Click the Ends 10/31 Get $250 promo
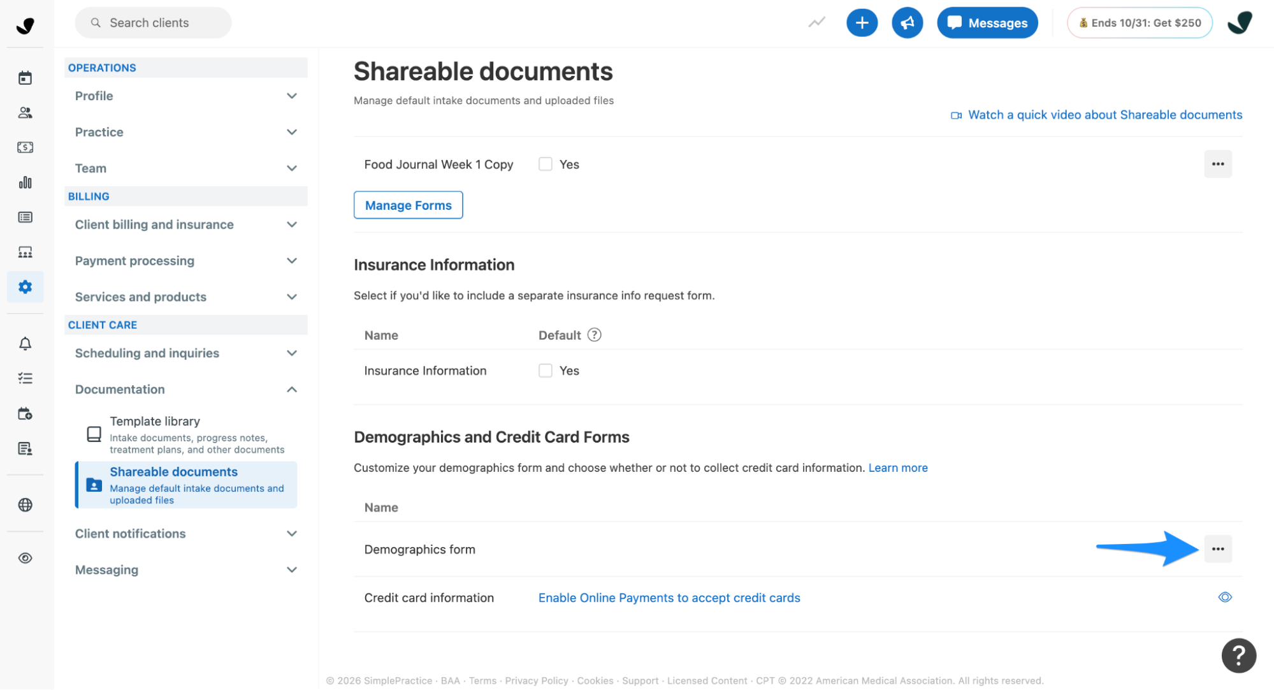 tap(1139, 23)
